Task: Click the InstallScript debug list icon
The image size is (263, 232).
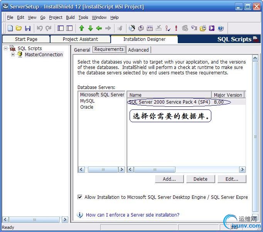Action: (x=194, y=28)
